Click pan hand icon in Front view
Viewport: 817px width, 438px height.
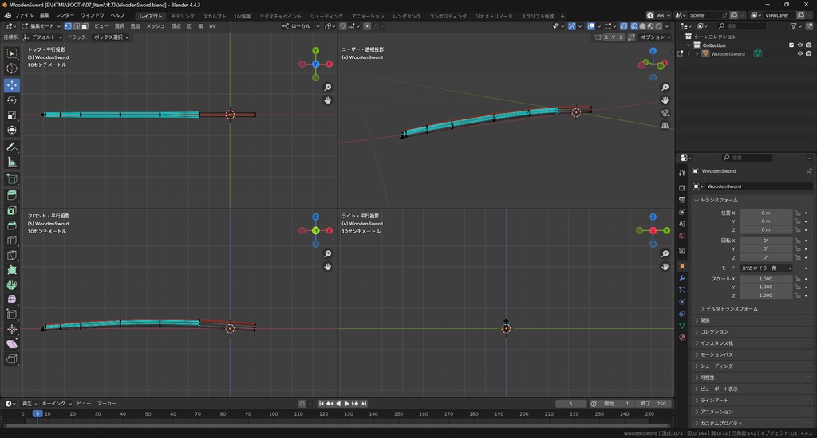pos(328,266)
